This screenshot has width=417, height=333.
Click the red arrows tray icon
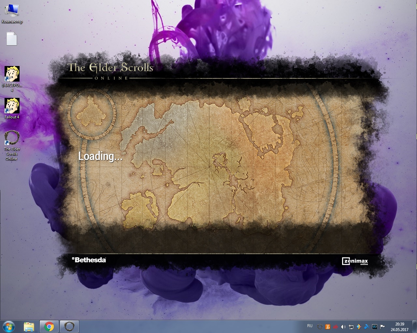pyautogui.click(x=336, y=326)
